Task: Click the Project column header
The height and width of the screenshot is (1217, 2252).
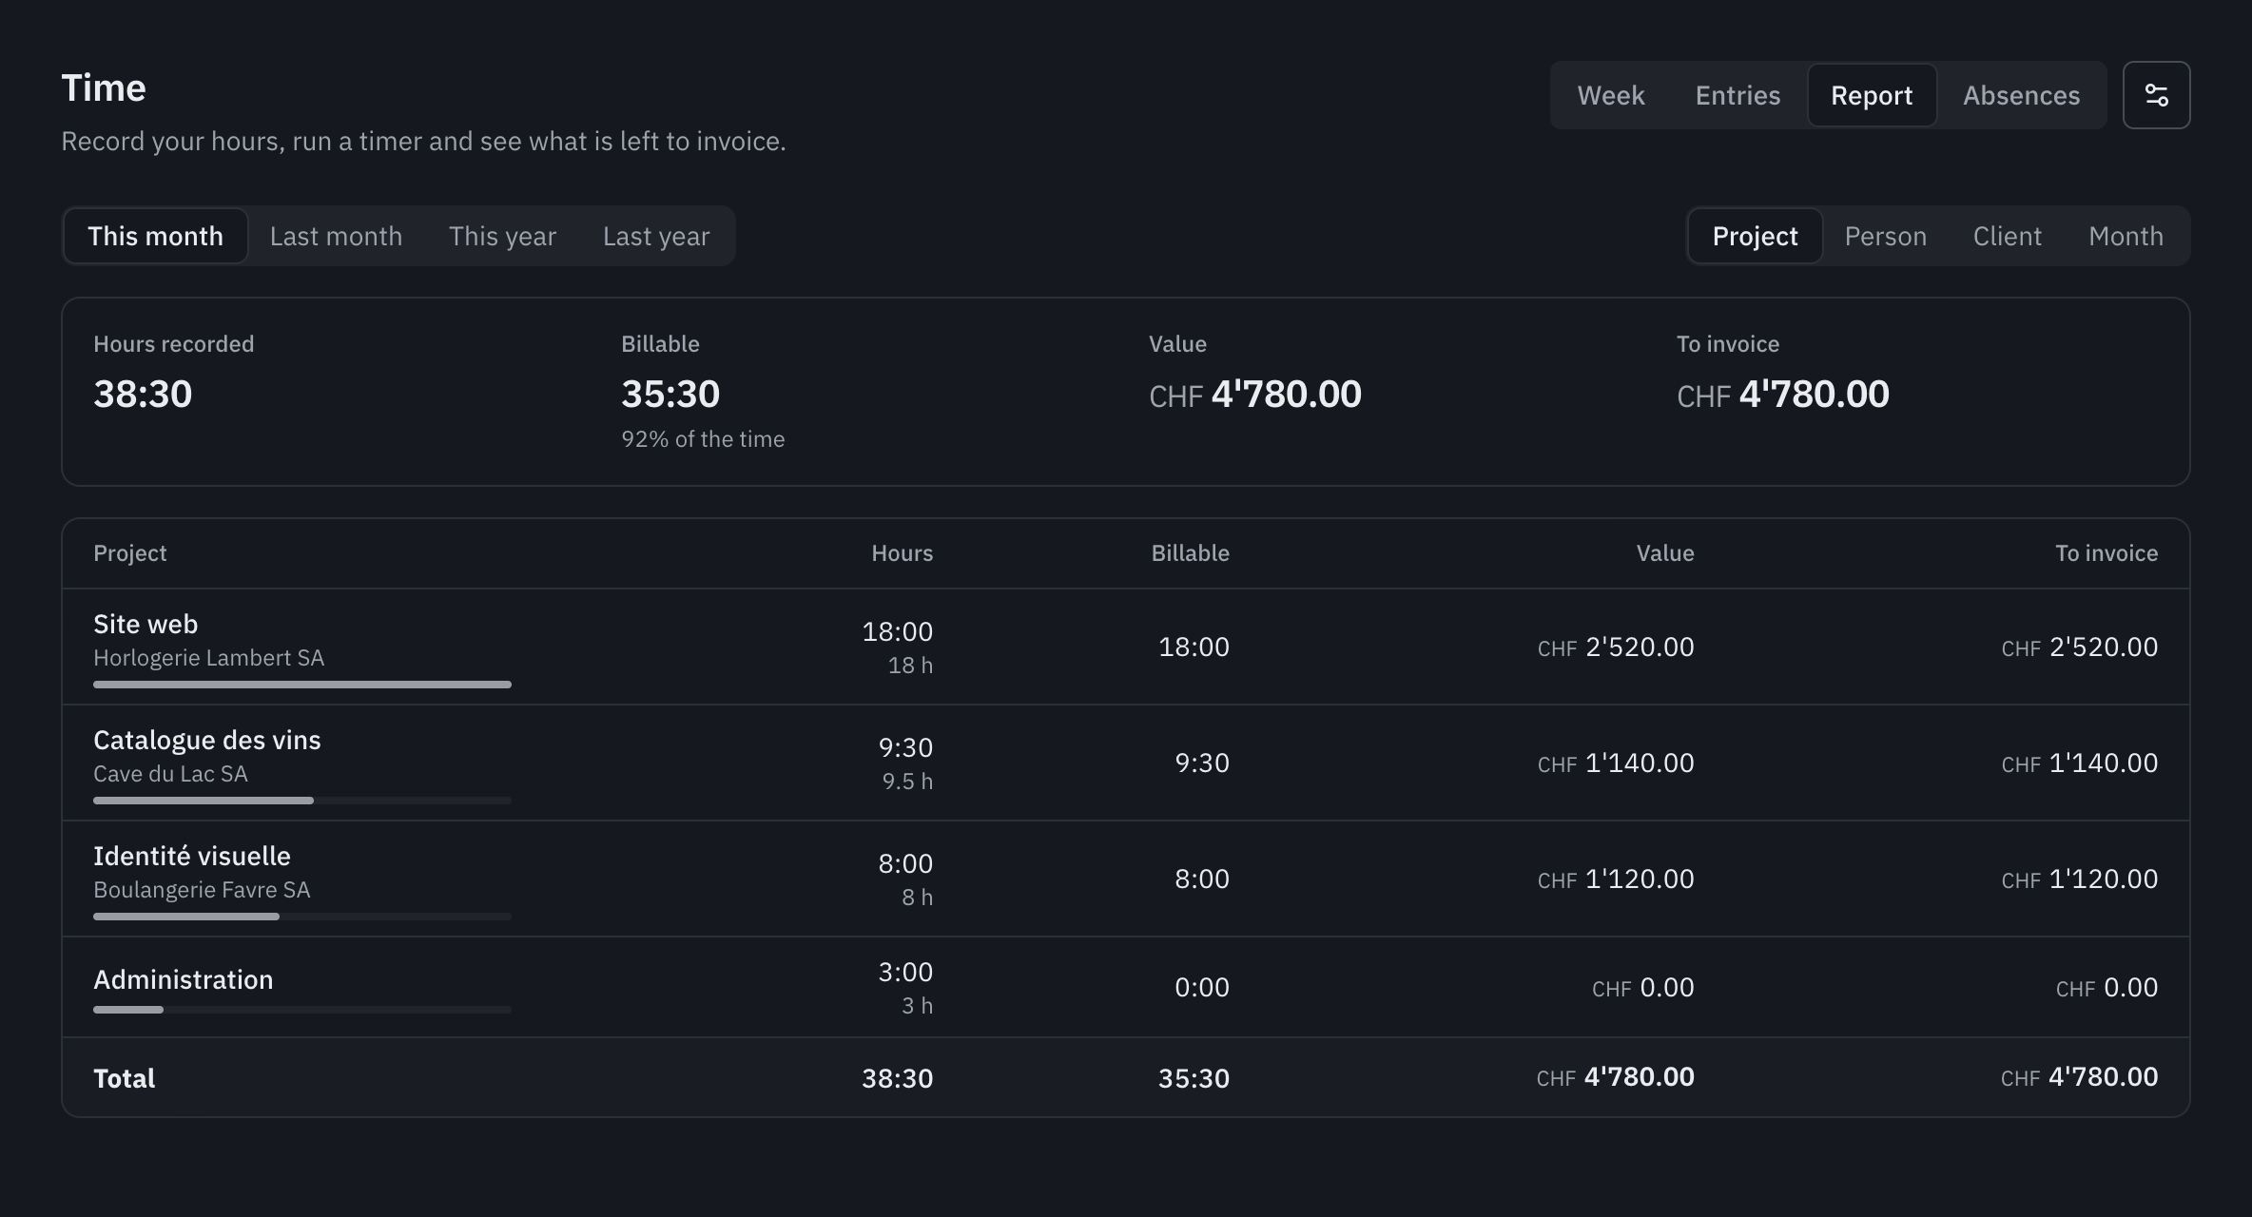Action: tap(129, 553)
